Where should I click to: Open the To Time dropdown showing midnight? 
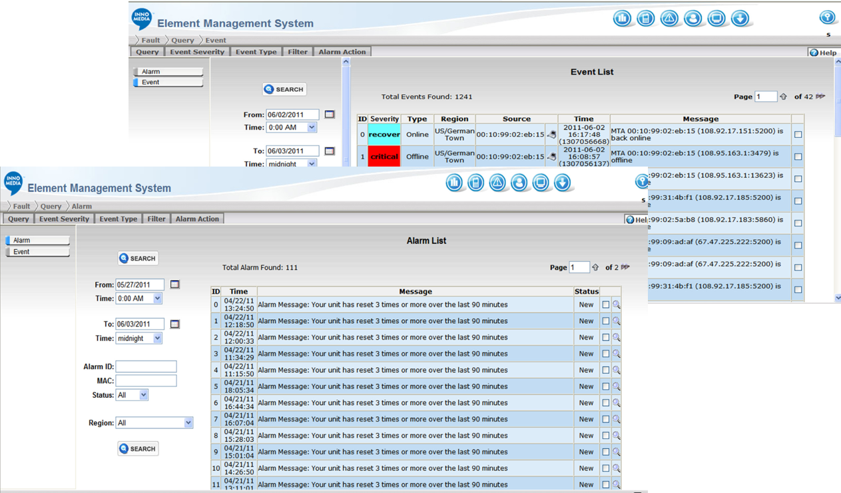coord(139,338)
